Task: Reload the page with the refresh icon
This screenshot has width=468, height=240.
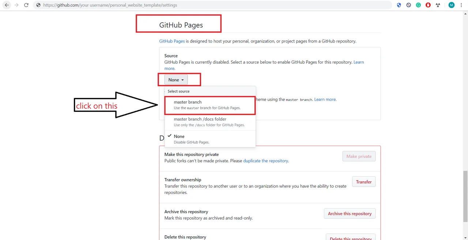Action: (26, 5)
